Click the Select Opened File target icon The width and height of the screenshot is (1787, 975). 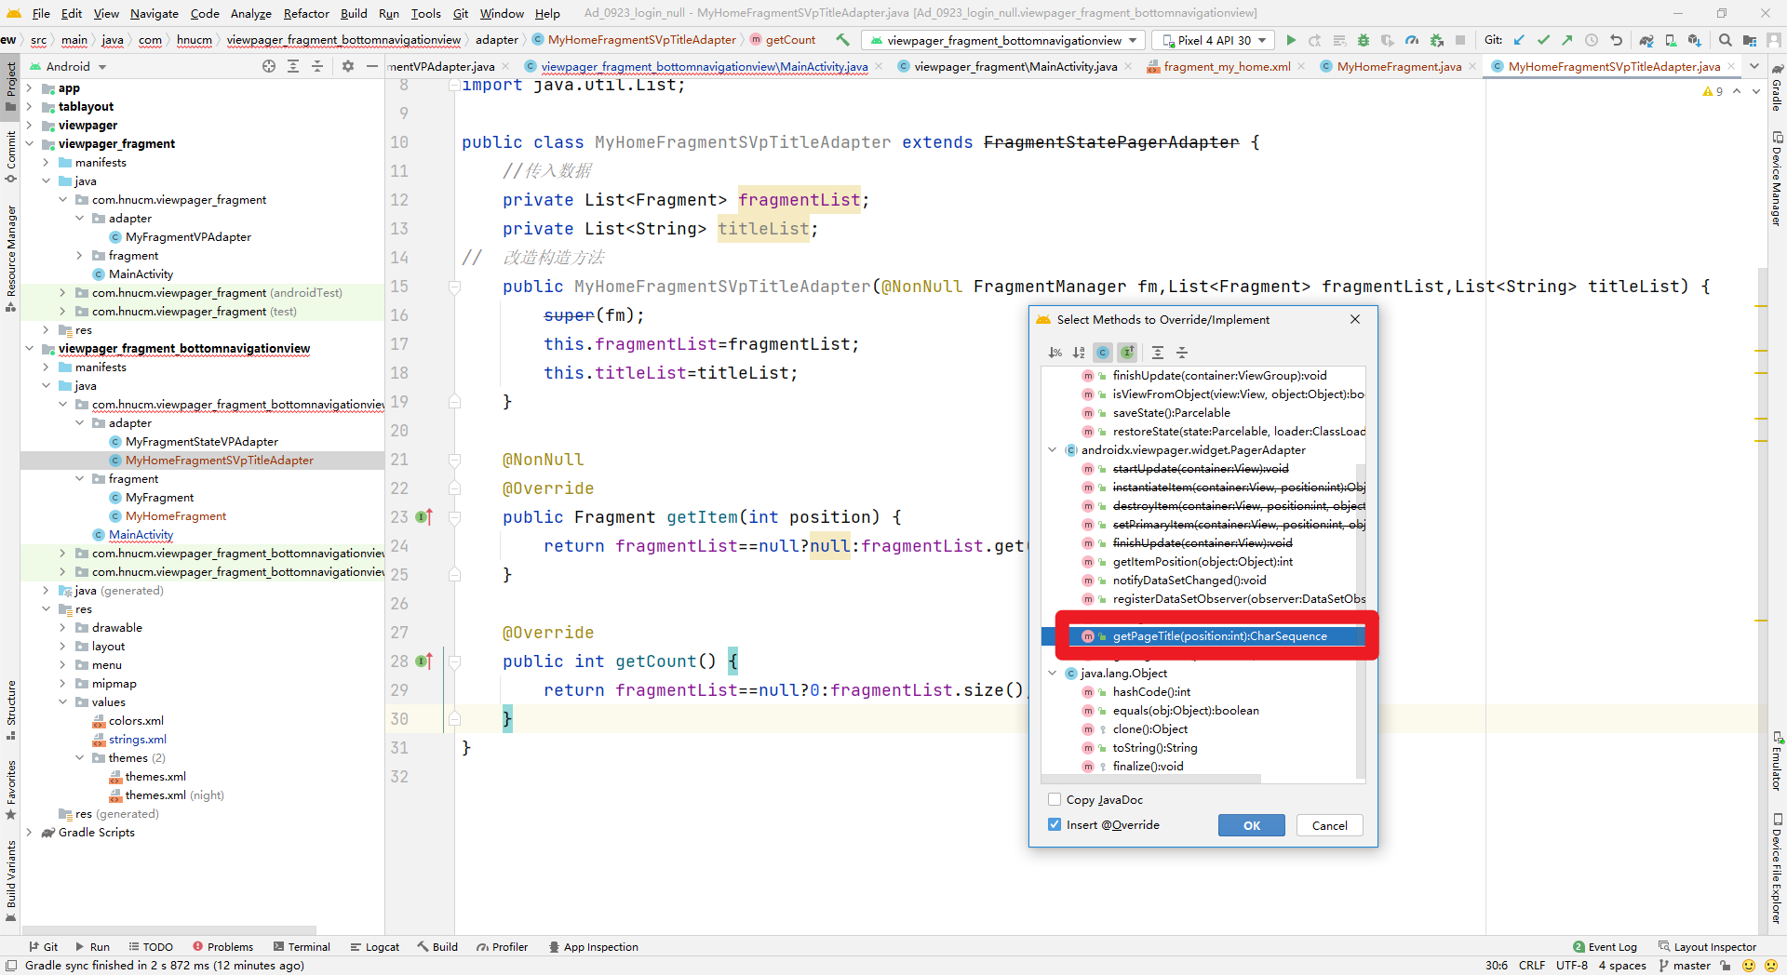(269, 66)
